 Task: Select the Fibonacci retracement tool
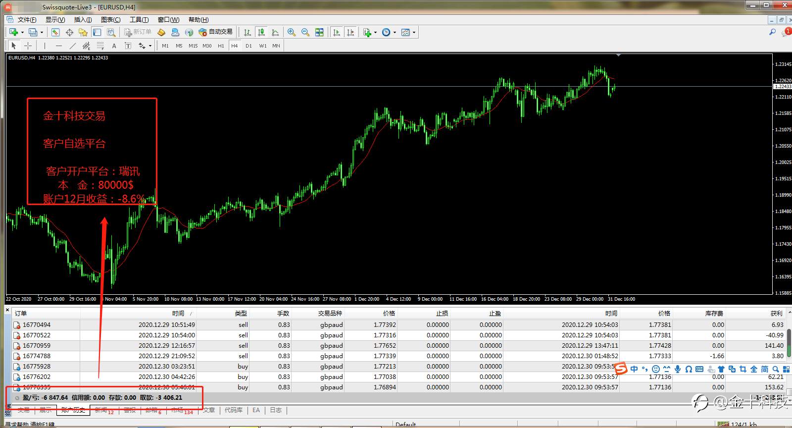[100, 46]
